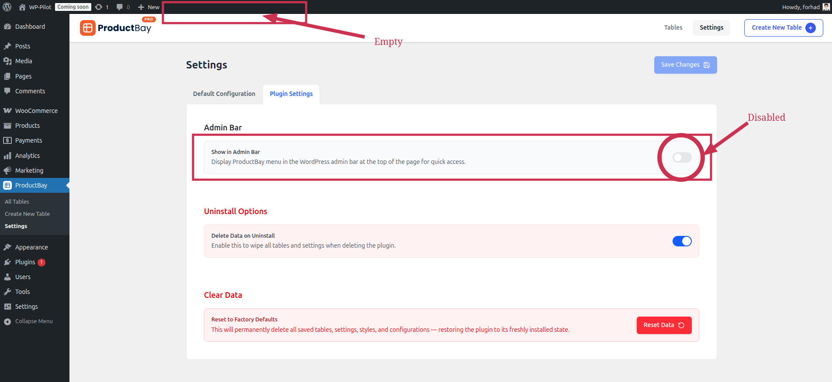The image size is (832, 382).
Task: Click the ProductBay logo icon
Action: tap(88, 28)
